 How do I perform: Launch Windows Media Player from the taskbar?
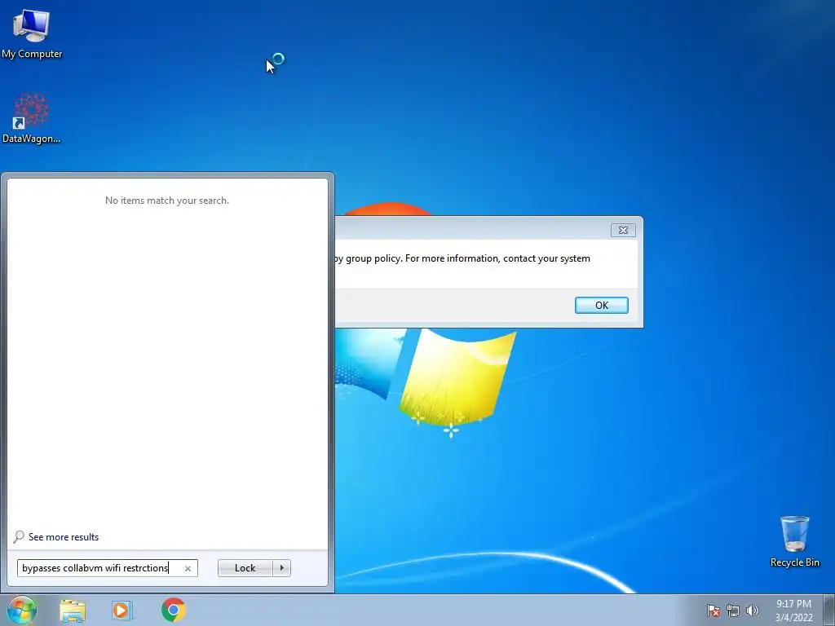122,611
